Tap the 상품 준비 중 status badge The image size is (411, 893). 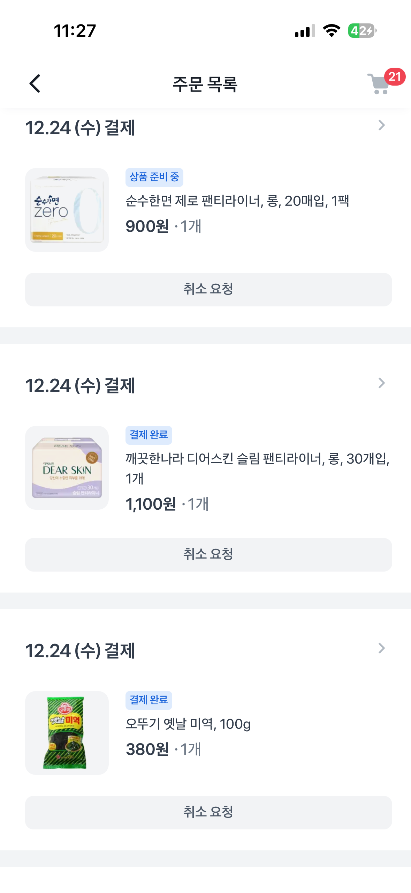[x=154, y=177]
